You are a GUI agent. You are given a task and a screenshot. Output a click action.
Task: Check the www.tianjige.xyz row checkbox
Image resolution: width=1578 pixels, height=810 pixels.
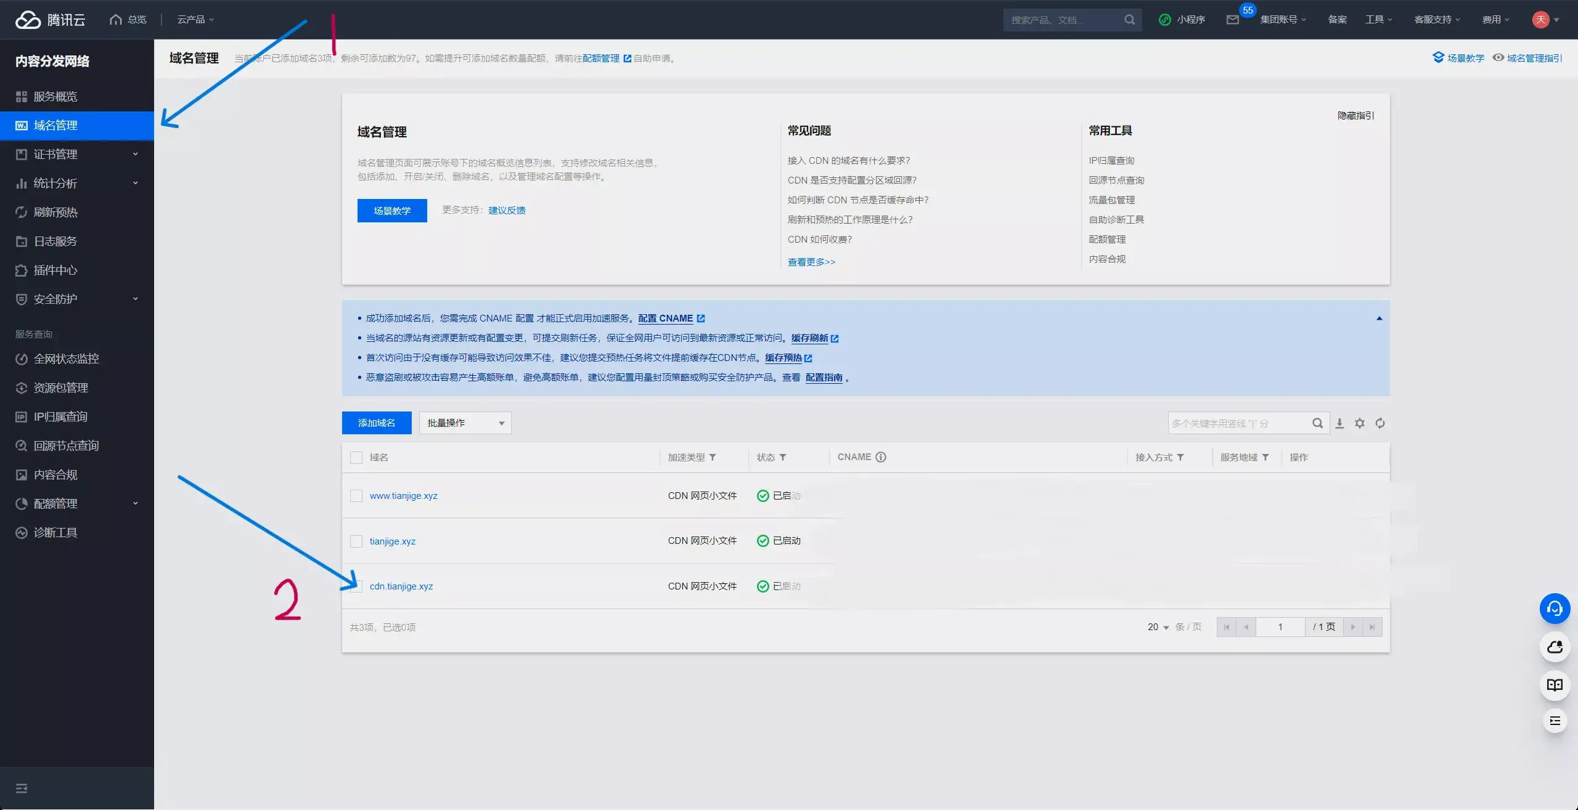356,496
